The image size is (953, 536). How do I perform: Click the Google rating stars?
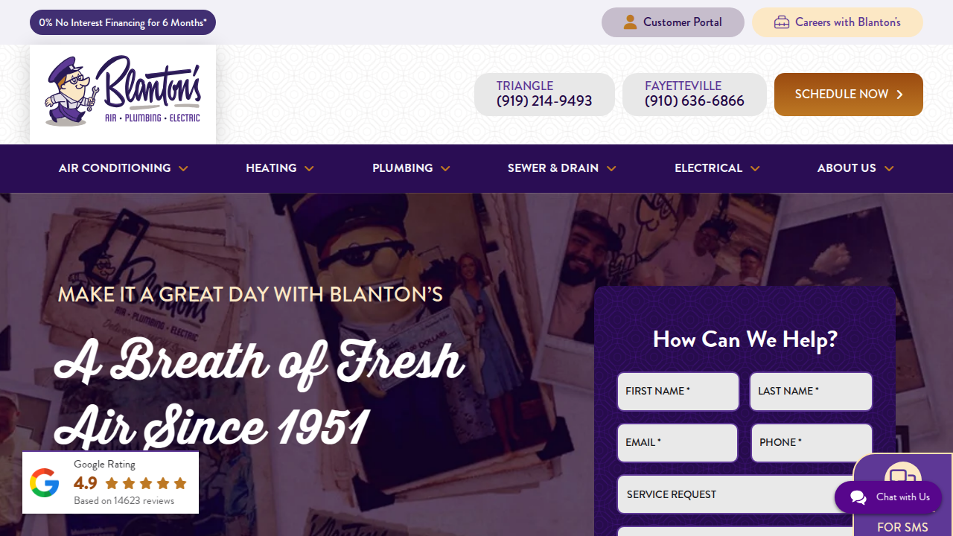(x=146, y=483)
